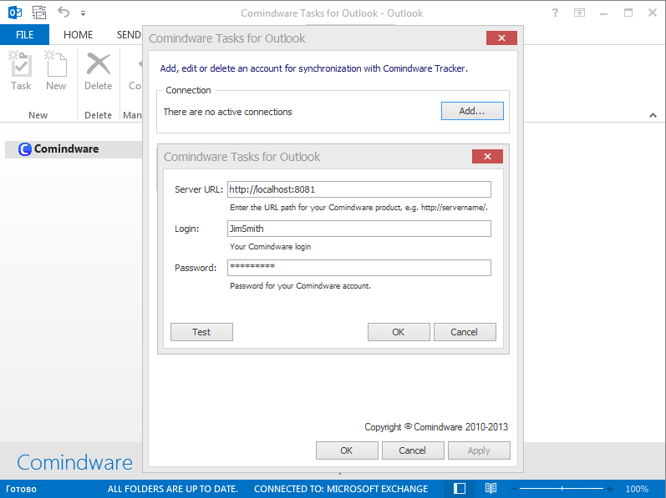Cancel the connection settings dialog
This screenshot has width=666, height=498.
click(x=465, y=332)
